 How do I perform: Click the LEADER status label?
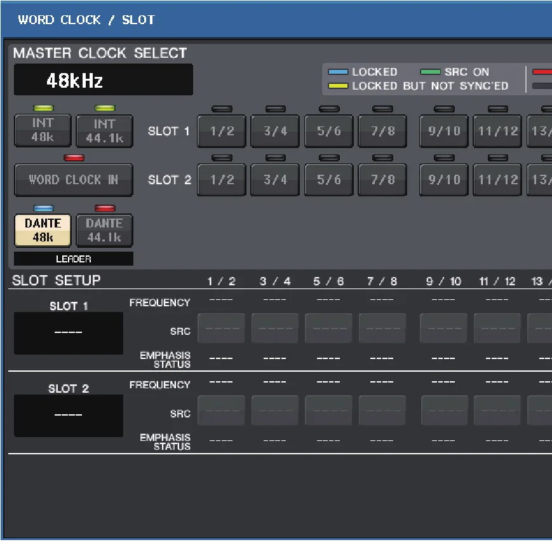(x=74, y=259)
